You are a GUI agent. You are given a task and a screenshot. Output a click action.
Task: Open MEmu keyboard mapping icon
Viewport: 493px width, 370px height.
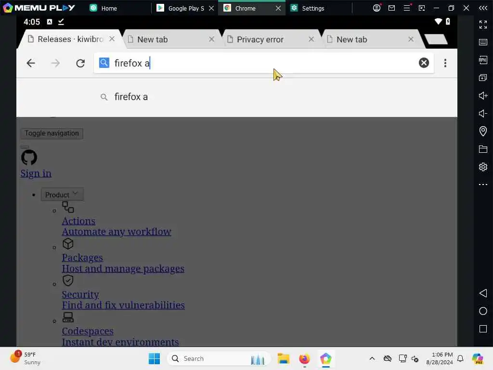click(483, 42)
